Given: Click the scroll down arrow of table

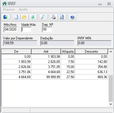Looking at the screenshot, I should (x=111, y=104).
